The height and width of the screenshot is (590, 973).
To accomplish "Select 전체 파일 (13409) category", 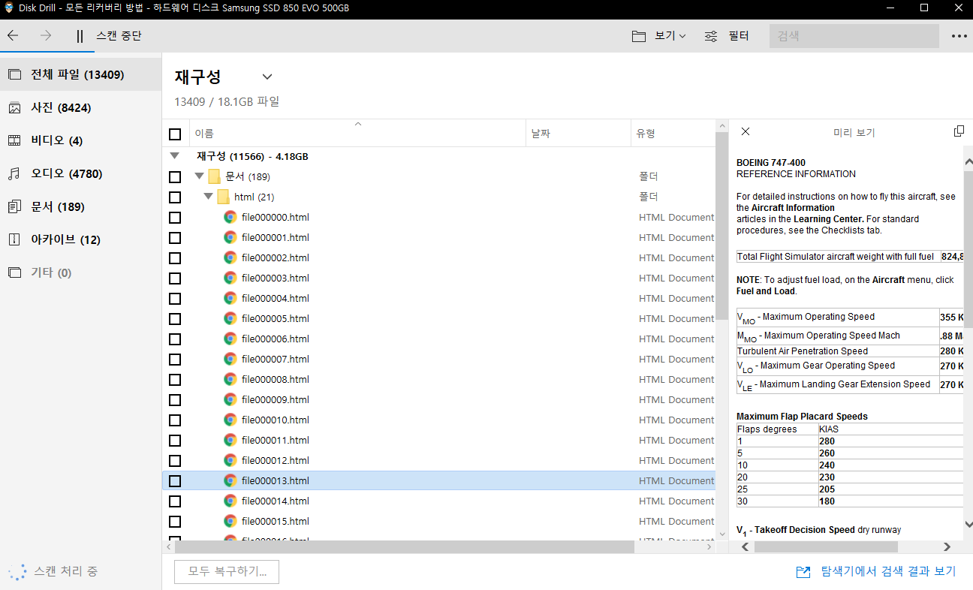I will (80, 74).
